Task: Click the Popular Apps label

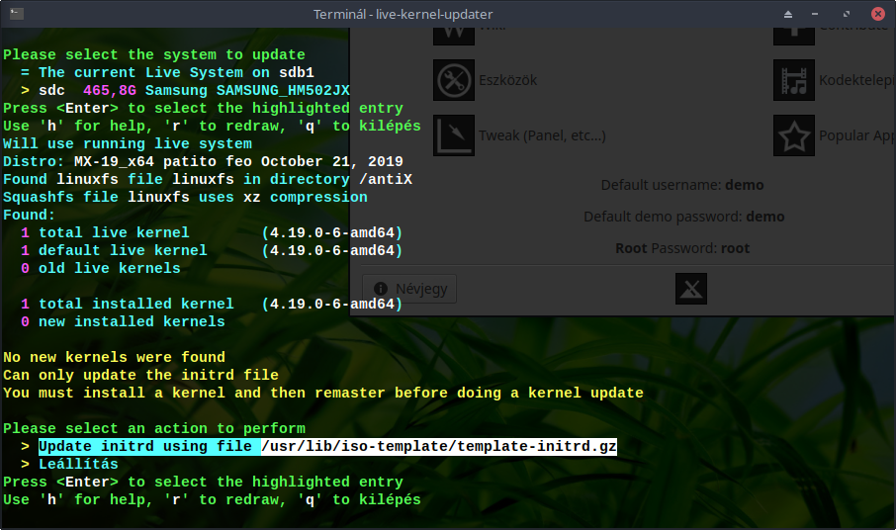Action: (856, 135)
